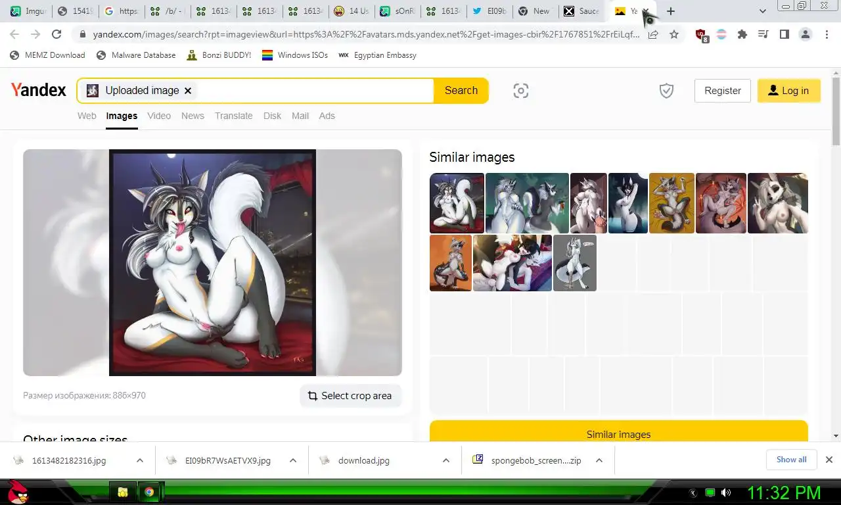The height and width of the screenshot is (505, 841).
Task: Open the Disk tab
Action: pyautogui.click(x=272, y=116)
